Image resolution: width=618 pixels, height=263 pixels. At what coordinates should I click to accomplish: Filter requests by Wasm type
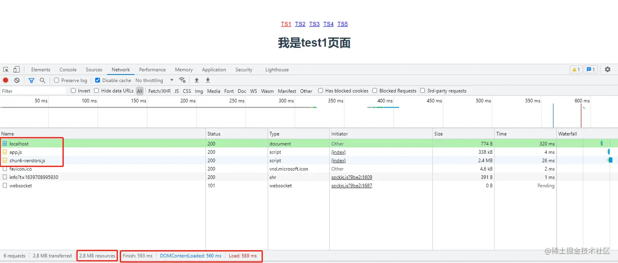[267, 91]
